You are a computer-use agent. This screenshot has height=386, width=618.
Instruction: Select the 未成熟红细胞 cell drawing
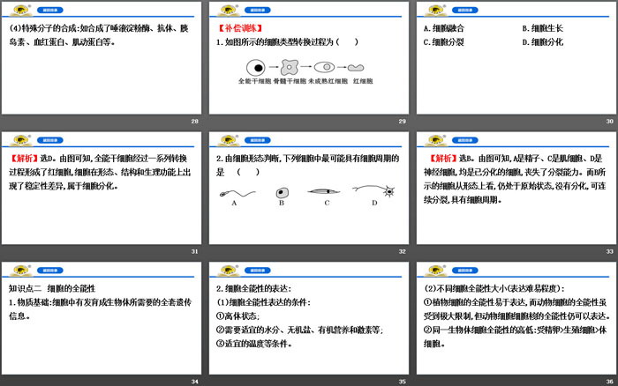(324, 67)
